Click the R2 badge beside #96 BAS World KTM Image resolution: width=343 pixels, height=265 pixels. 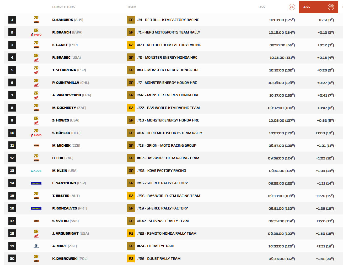click(131, 196)
